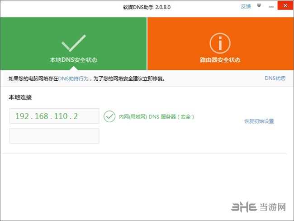
Task: Click the 软媒DNS助手 2.0.8.0 title text
Action: pyautogui.click(x=147, y=7)
